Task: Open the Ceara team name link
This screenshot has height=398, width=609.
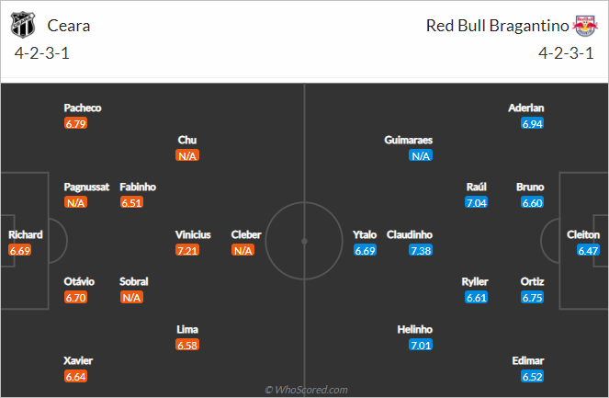Action: tap(69, 26)
